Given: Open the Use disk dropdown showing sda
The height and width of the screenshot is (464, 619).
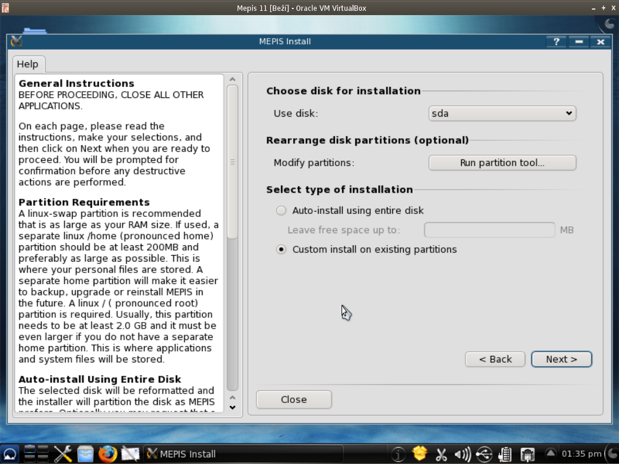Looking at the screenshot, I should 502,114.
